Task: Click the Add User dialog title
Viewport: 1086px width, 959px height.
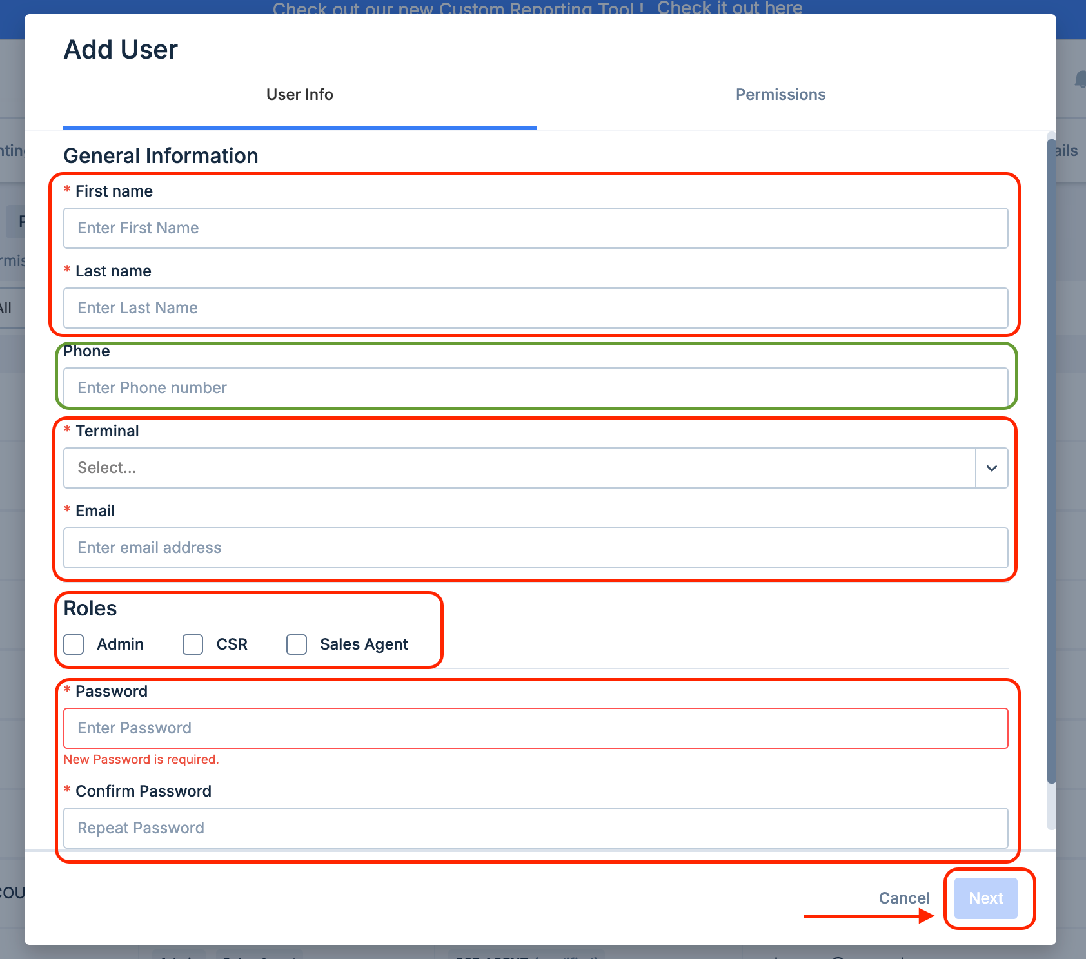Action: (121, 50)
